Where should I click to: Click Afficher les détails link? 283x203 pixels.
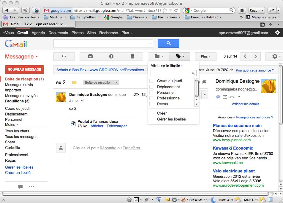click(x=245, y=104)
